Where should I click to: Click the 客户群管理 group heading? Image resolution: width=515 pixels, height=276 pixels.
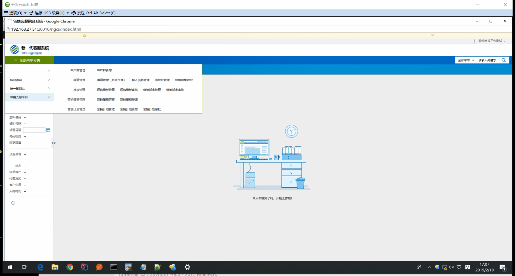coord(78,70)
